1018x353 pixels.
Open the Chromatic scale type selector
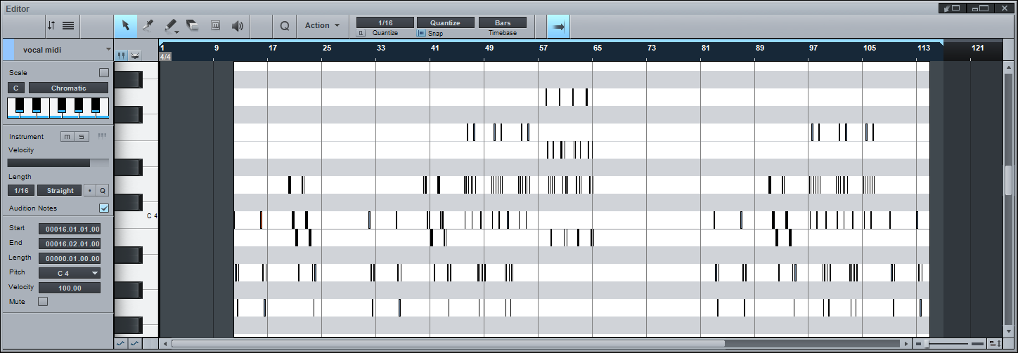coord(69,88)
